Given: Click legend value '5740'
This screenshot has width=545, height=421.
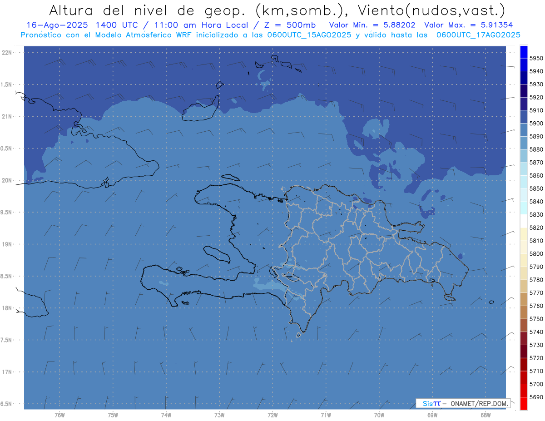Looking at the screenshot, I should point(536,332).
